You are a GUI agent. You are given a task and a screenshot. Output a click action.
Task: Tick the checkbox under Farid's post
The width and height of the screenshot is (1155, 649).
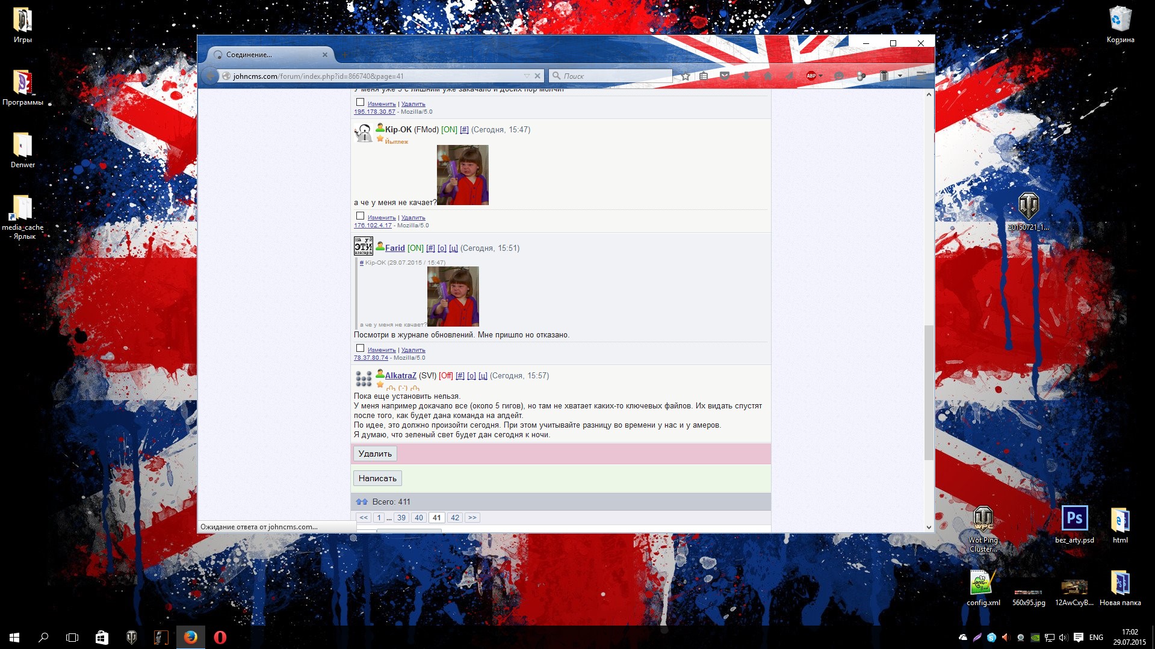click(x=360, y=348)
